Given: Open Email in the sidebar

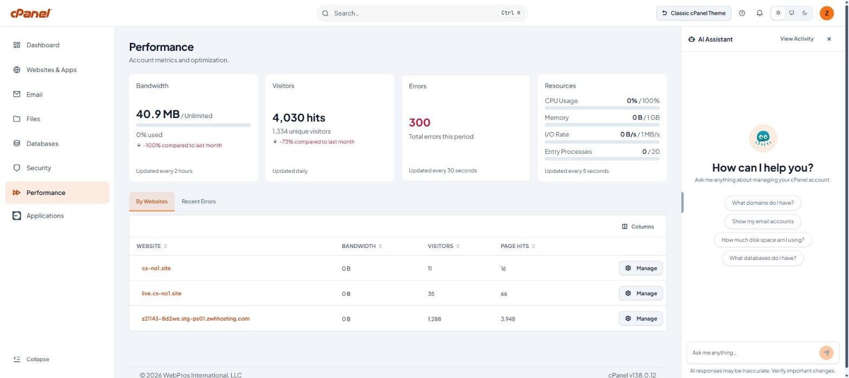Looking at the screenshot, I should click(57, 94).
